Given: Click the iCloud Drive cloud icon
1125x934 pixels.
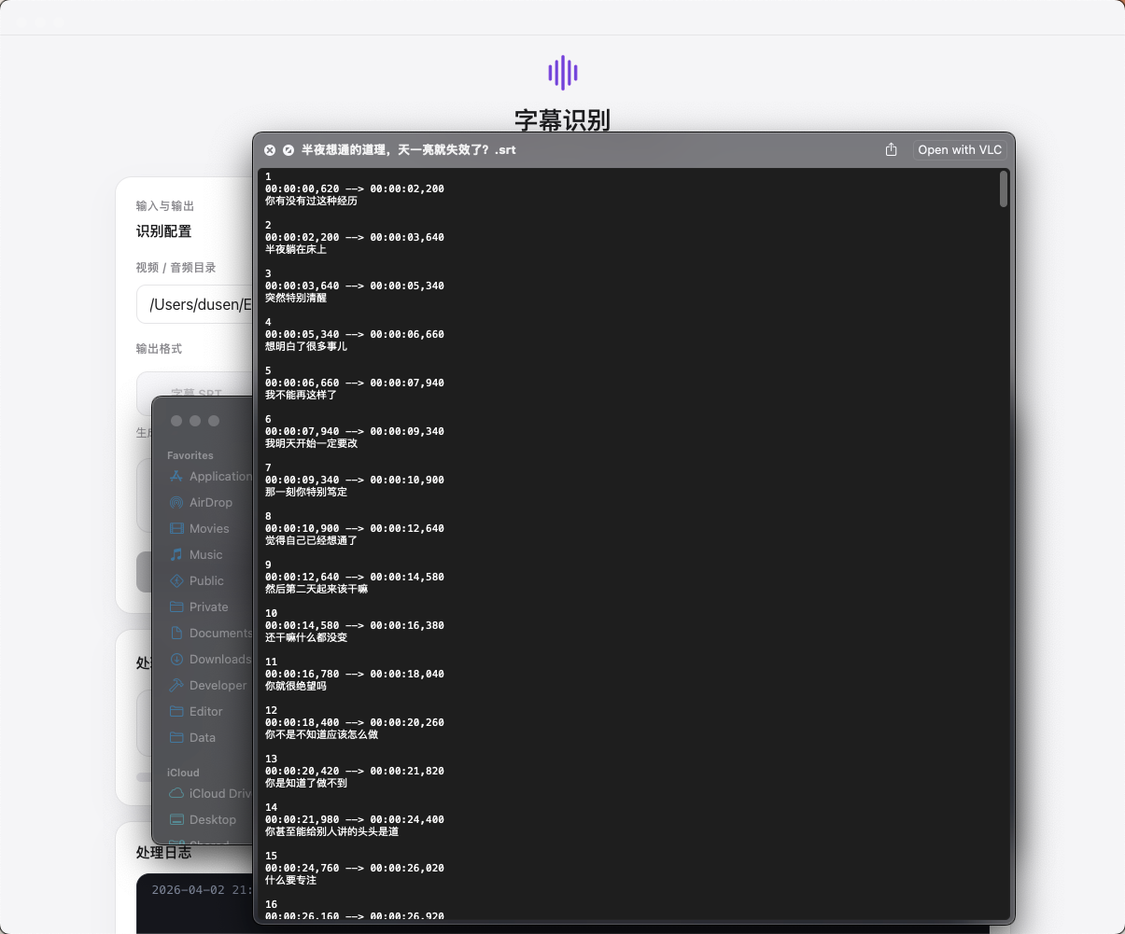Looking at the screenshot, I should [x=176, y=793].
